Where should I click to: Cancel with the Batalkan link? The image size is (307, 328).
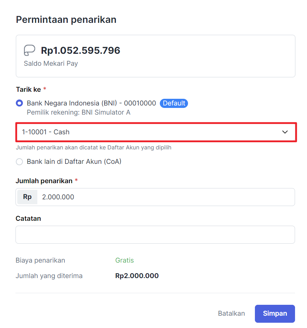[x=231, y=314]
